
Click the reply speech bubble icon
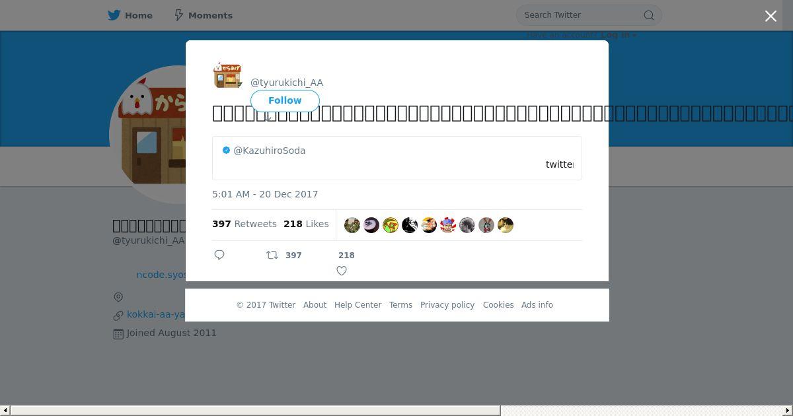coord(219,255)
